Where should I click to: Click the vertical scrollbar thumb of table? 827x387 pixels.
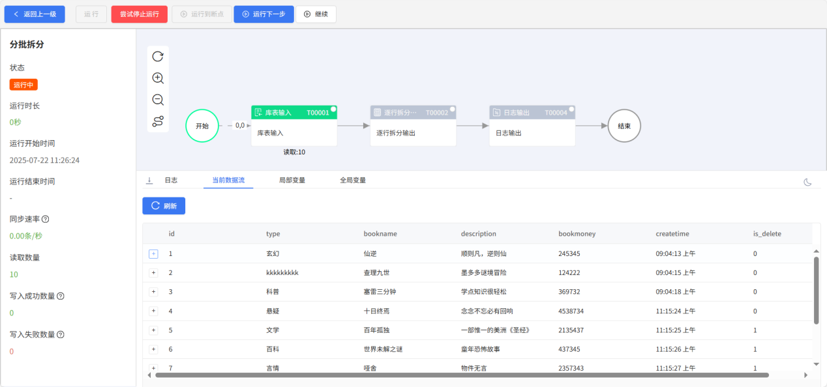tap(817, 290)
